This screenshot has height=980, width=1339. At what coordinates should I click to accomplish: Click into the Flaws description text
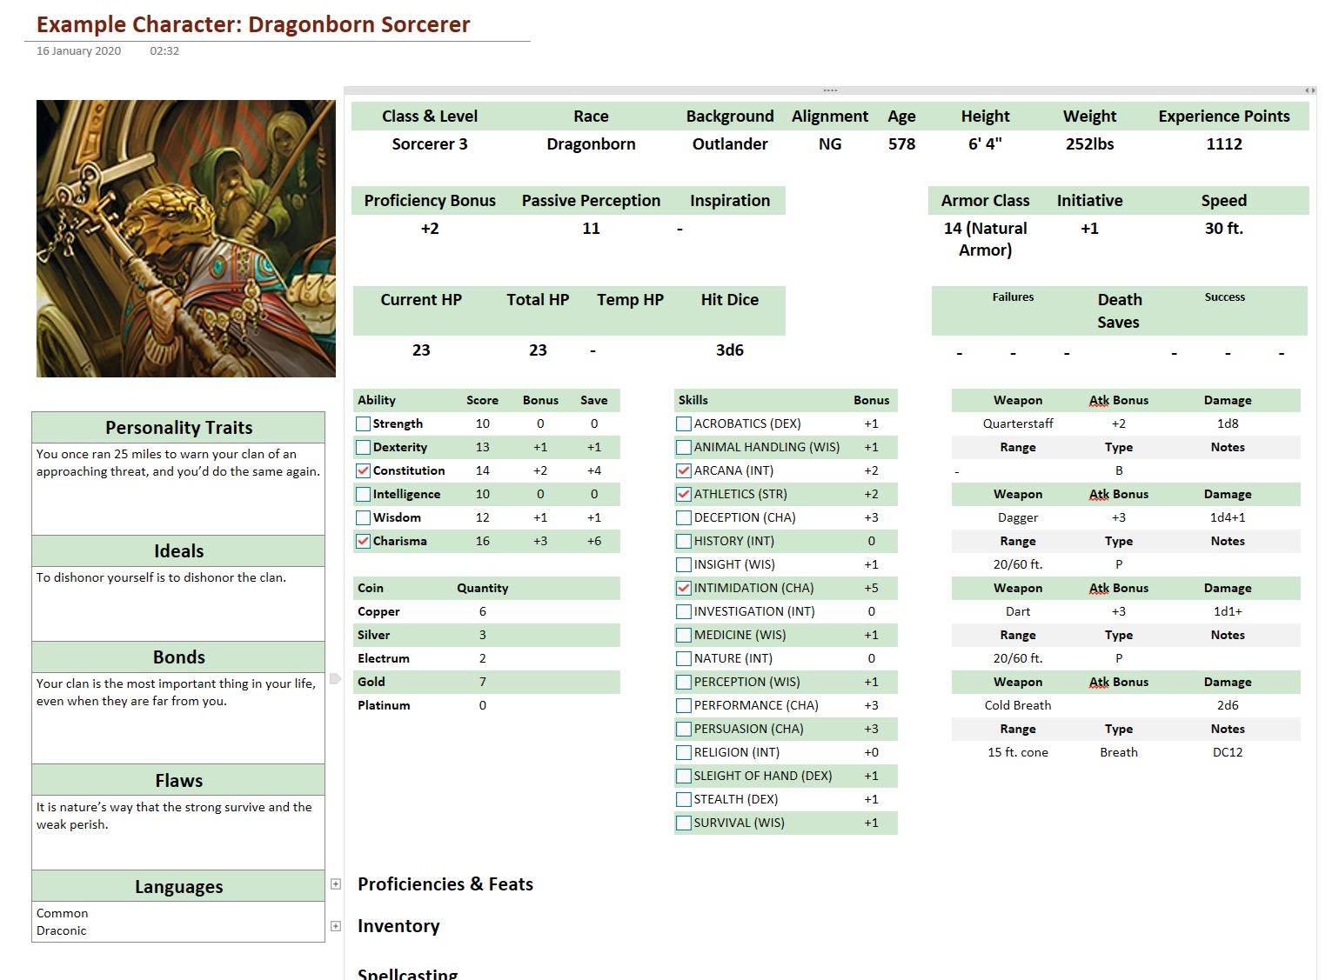click(x=174, y=816)
